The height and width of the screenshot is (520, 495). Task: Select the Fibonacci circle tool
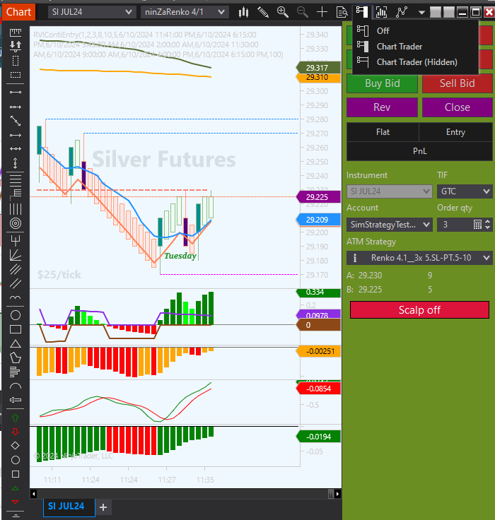point(16,223)
